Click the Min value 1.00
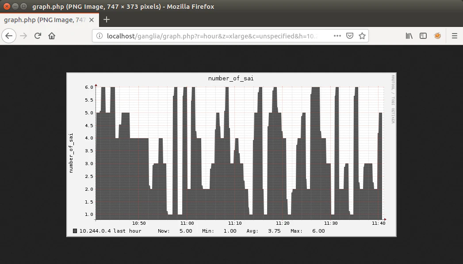Image resolution: width=463 pixels, height=264 pixels. point(230,231)
